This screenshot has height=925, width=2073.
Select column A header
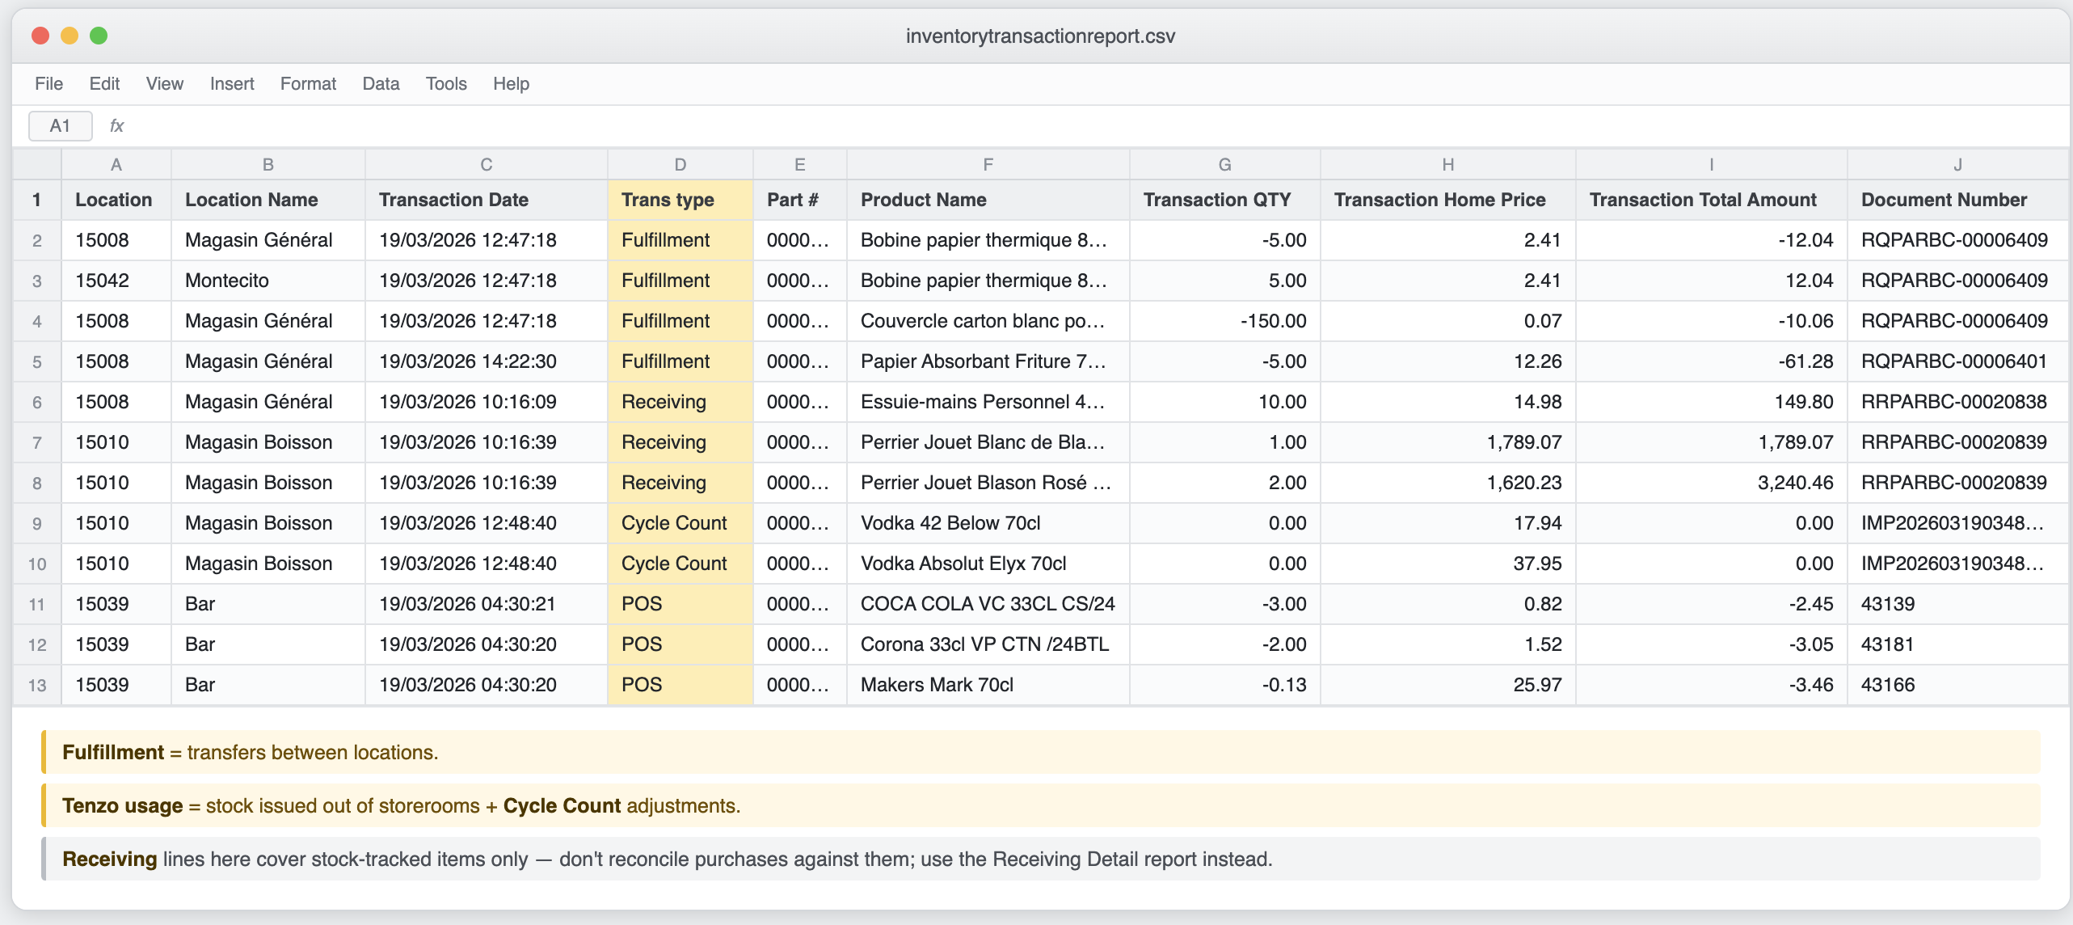click(x=116, y=165)
